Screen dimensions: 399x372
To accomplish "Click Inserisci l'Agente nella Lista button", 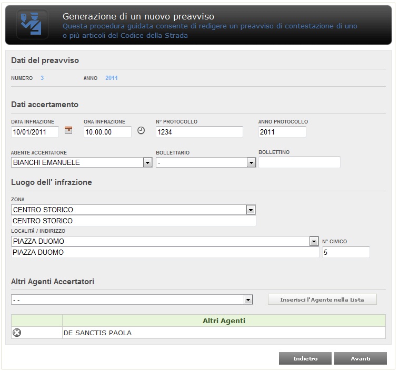I will [x=322, y=299].
